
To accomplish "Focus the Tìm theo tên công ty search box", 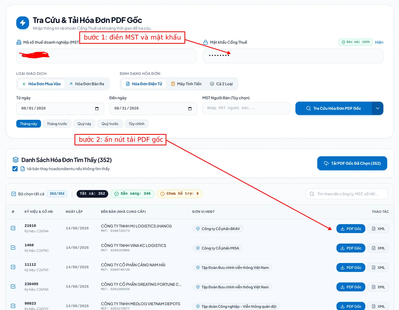I will click(347, 194).
